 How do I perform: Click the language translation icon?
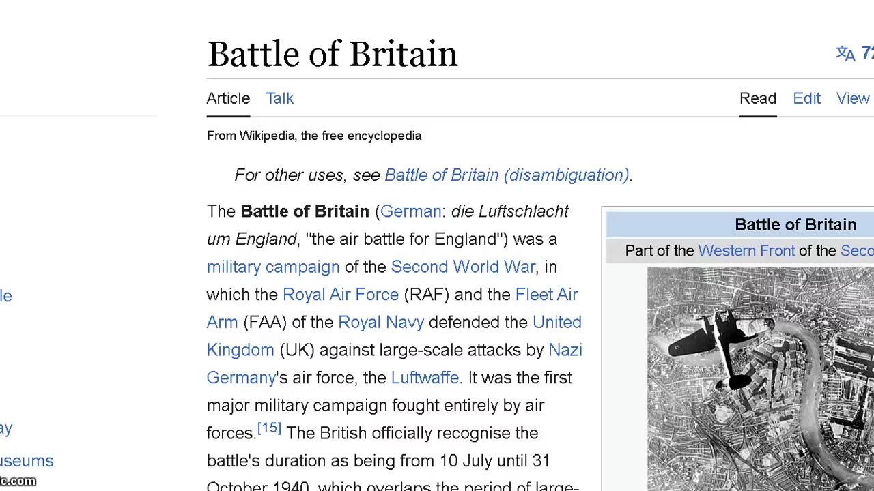(845, 54)
